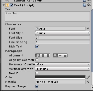Viewport: 93px width, 91px height.
Task: Click the Best Fit label
Action: tap(14, 73)
